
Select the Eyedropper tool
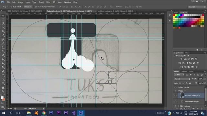(x=3, y=35)
